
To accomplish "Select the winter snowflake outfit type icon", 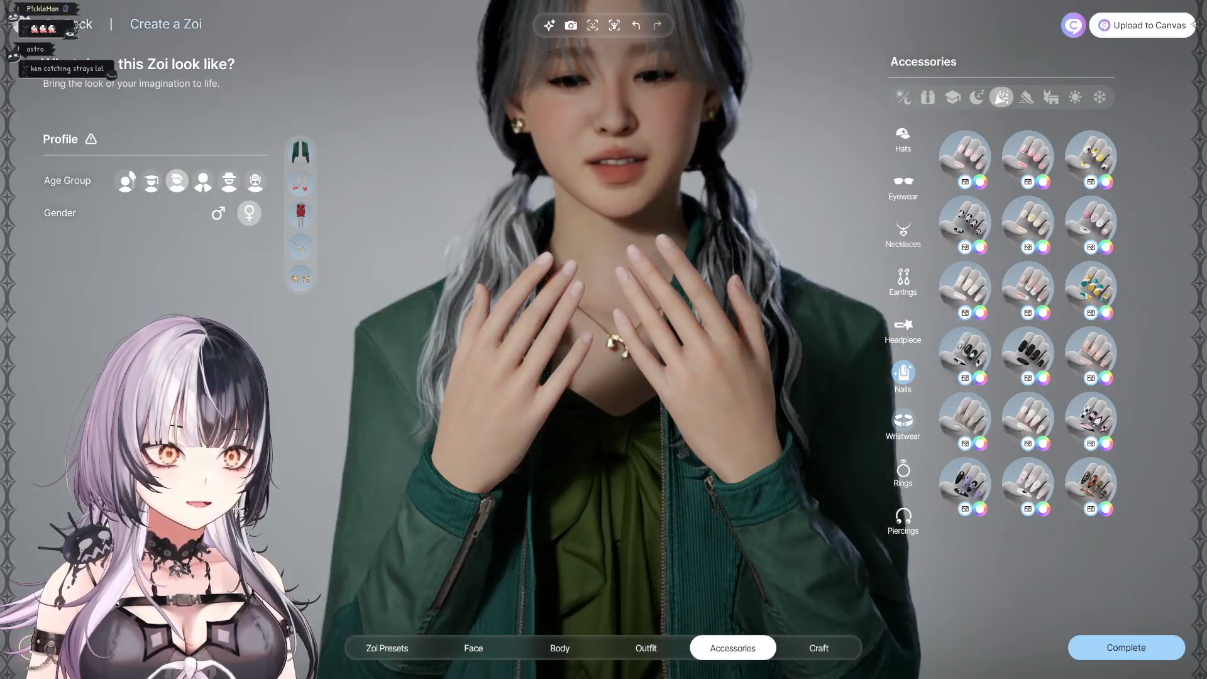I will pos(1100,97).
